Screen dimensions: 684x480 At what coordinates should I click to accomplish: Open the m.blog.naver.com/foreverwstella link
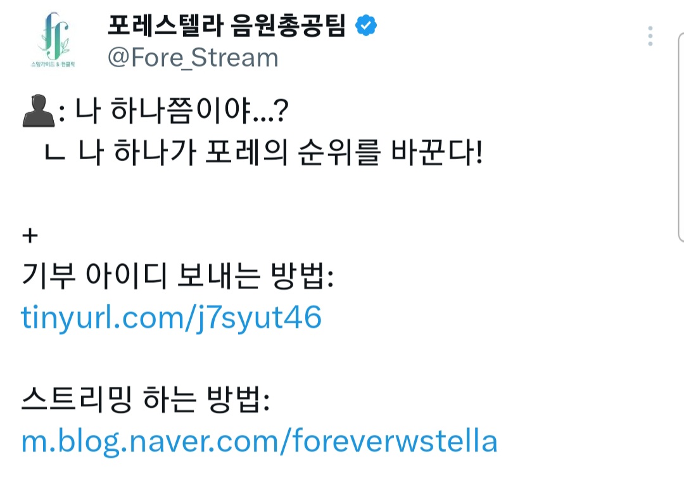[x=259, y=441]
